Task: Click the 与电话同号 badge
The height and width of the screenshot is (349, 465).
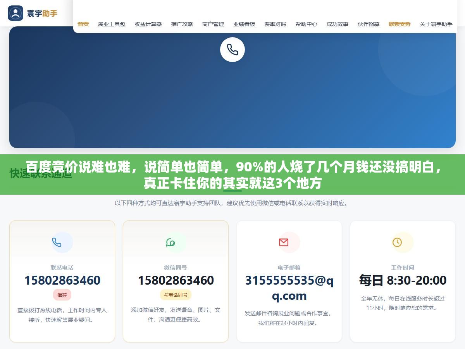Action: pos(176,295)
